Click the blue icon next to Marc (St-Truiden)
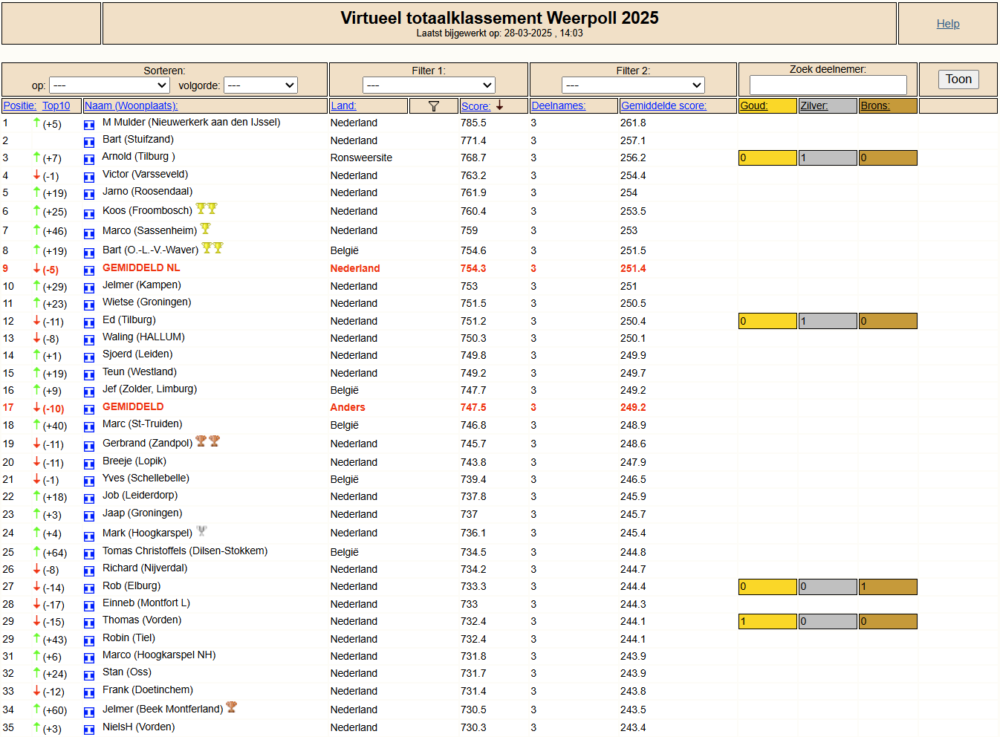 (89, 426)
